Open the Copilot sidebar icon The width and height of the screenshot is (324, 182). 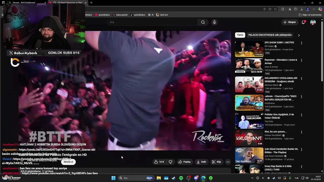[x=320, y=9]
